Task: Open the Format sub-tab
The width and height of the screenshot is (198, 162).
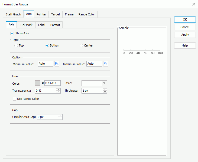Action: tap(55, 25)
